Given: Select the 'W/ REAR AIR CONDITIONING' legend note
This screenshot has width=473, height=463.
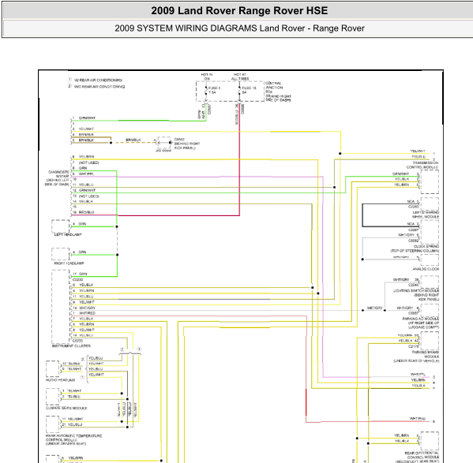Looking at the screenshot, I should click(x=98, y=80).
